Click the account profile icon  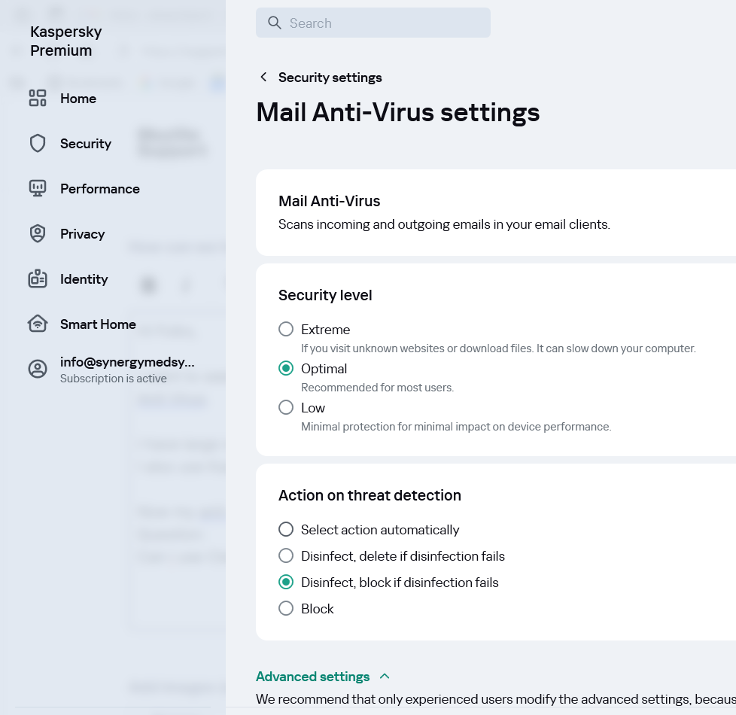(x=38, y=370)
